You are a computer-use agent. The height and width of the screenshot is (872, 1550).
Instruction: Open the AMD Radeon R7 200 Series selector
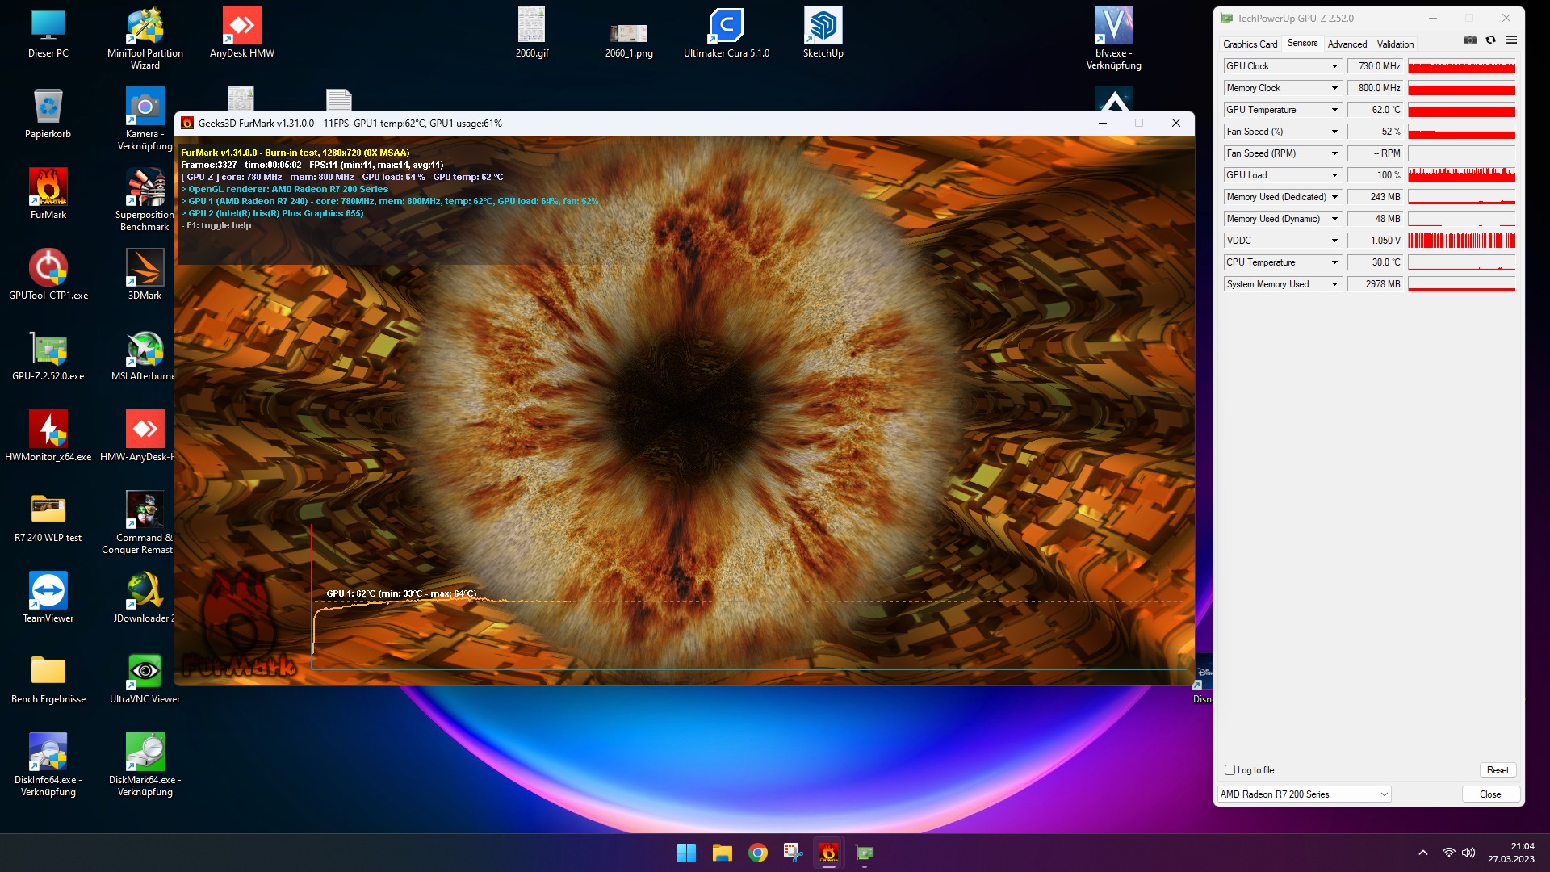coord(1304,794)
